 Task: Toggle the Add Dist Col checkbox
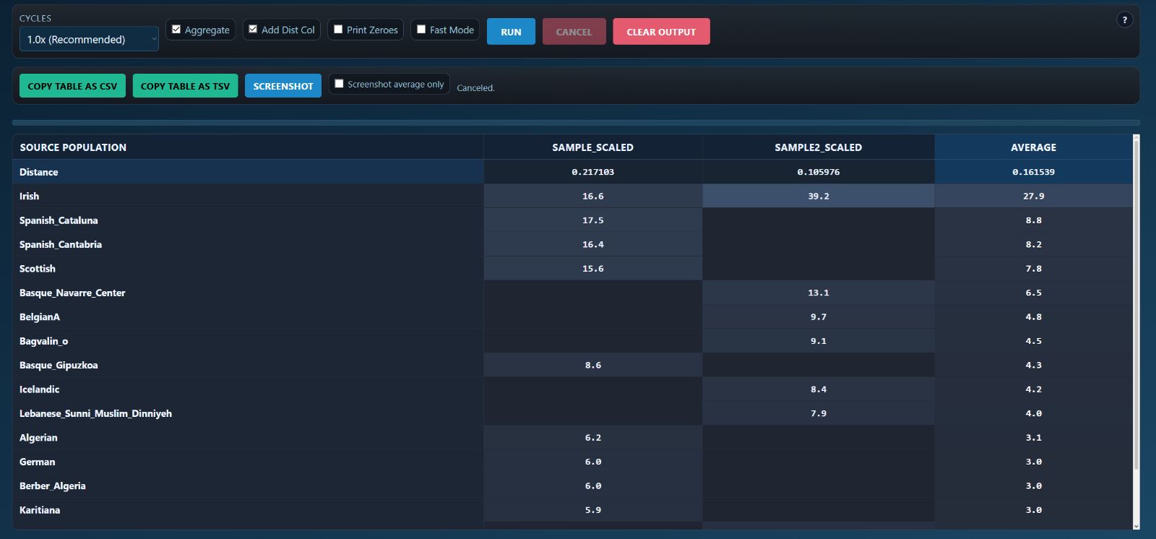[x=253, y=30]
